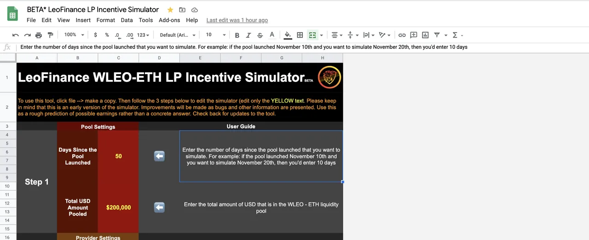Format selection as percent
Image resolution: width=589 pixels, height=240 pixels.
[x=107, y=35]
